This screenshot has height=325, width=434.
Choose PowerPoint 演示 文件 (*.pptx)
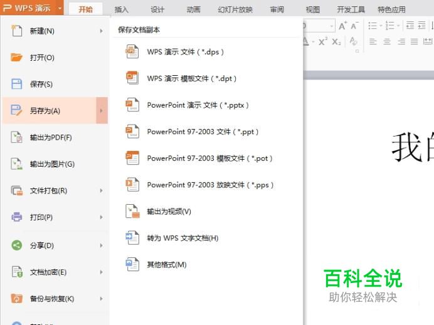point(198,105)
